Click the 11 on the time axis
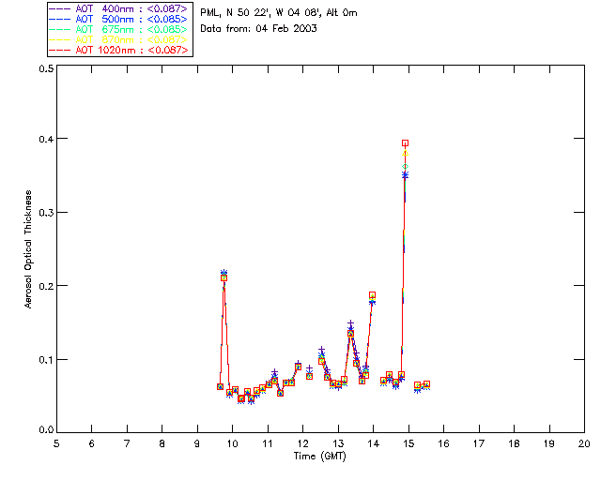This screenshot has width=601, height=480. pyautogui.click(x=268, y=443)
